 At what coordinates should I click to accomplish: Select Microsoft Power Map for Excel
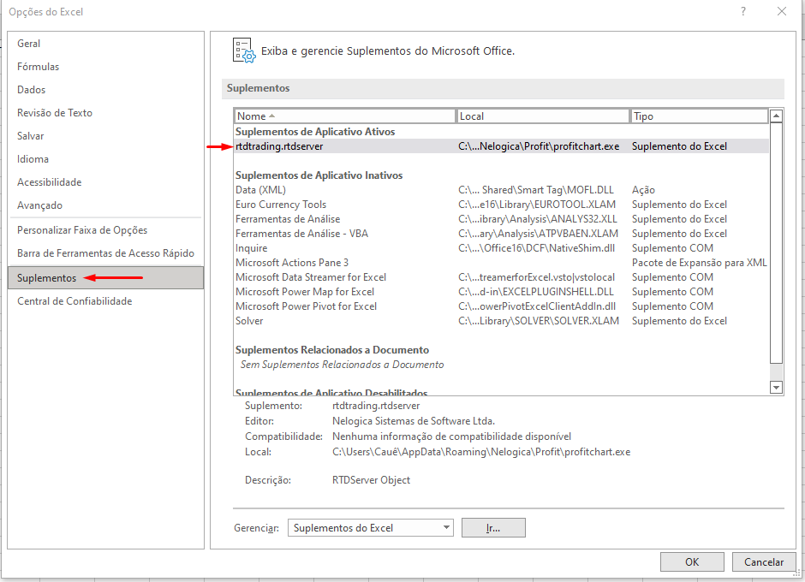tap(502, 292)
